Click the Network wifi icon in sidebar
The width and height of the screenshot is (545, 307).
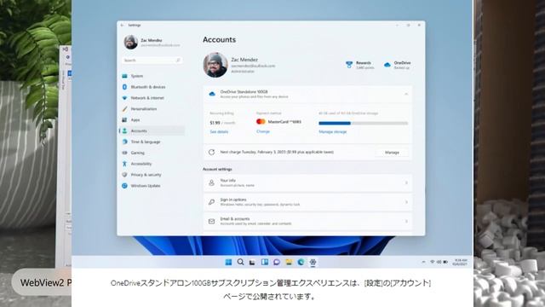point(124,98)
